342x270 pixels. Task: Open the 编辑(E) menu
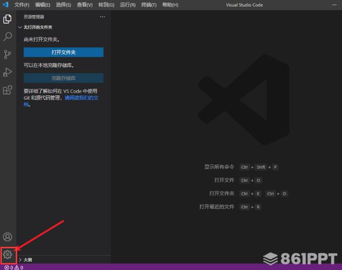(43, 5)
